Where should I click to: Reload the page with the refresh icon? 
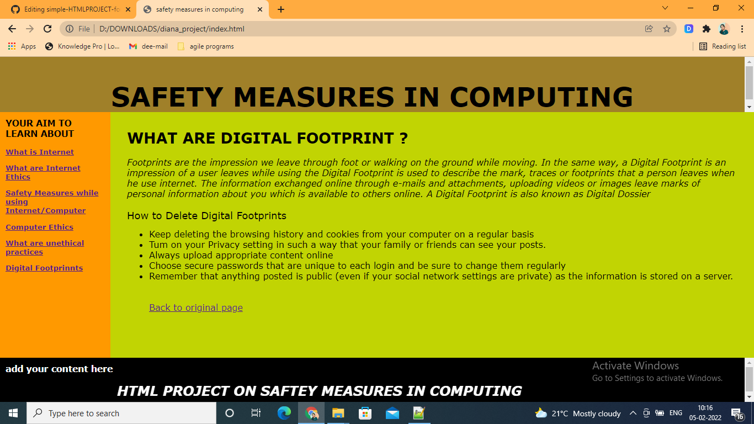pyautogui.click(x=47, y=29)
